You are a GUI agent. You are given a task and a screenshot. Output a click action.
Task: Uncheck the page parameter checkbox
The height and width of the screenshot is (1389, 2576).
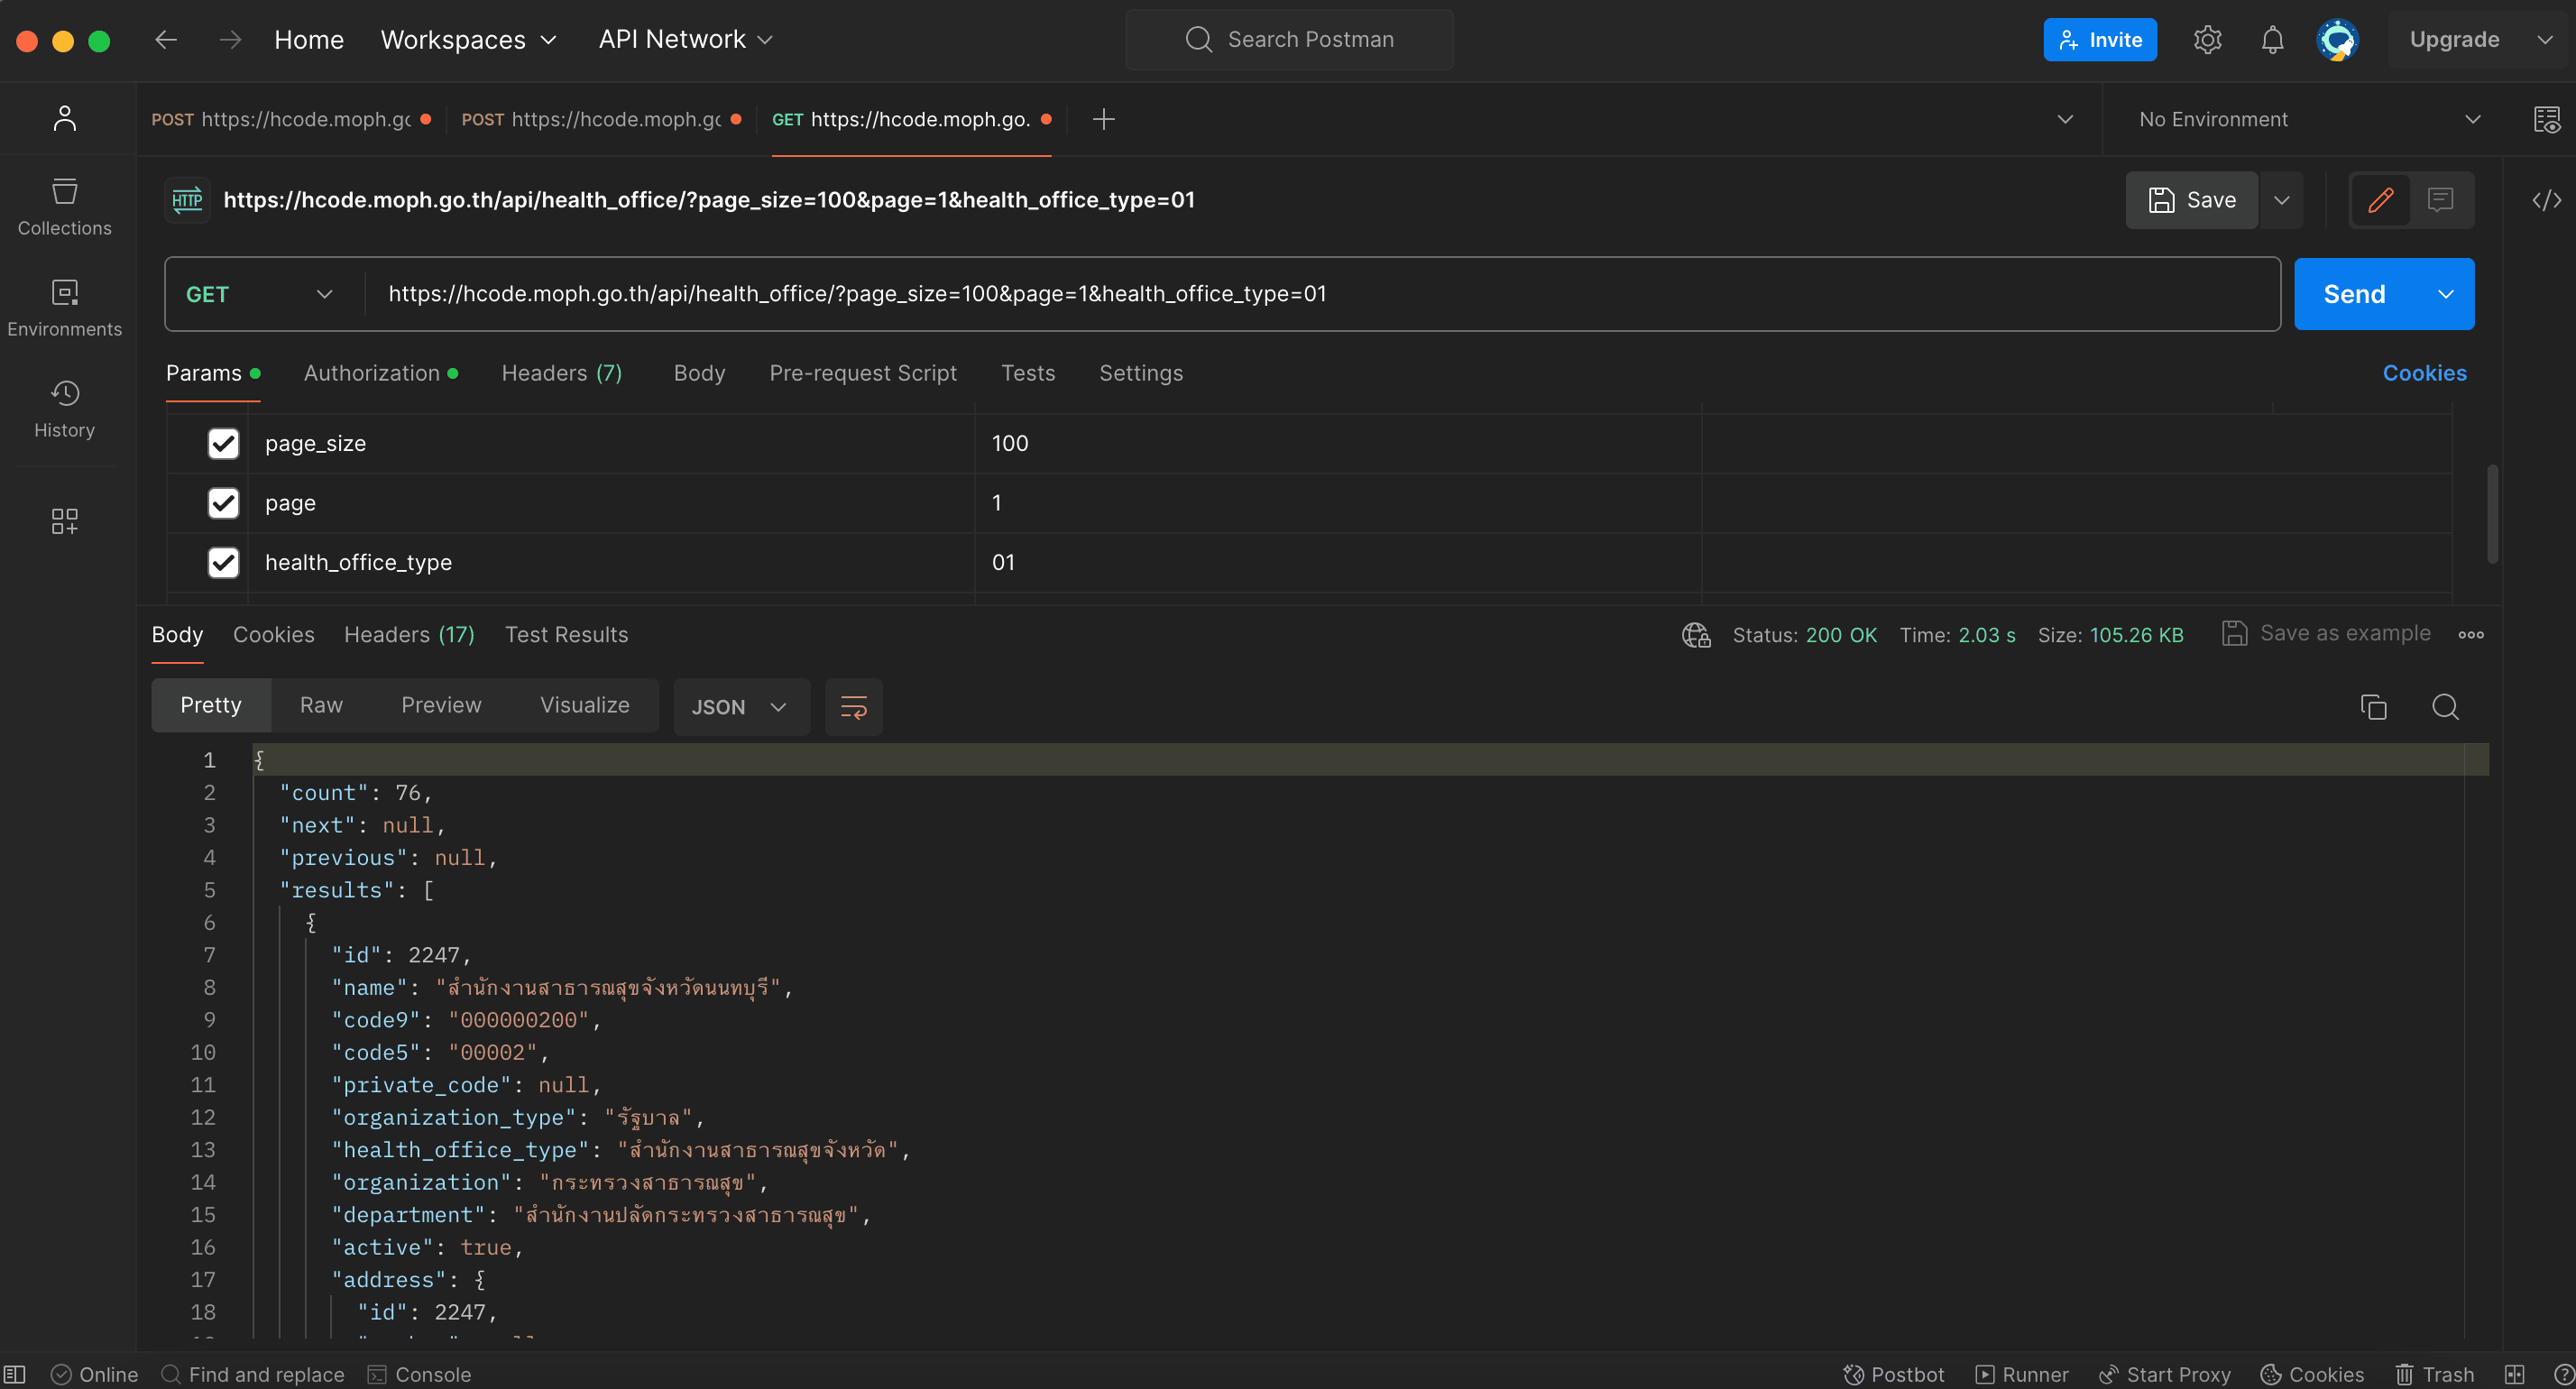223,503
